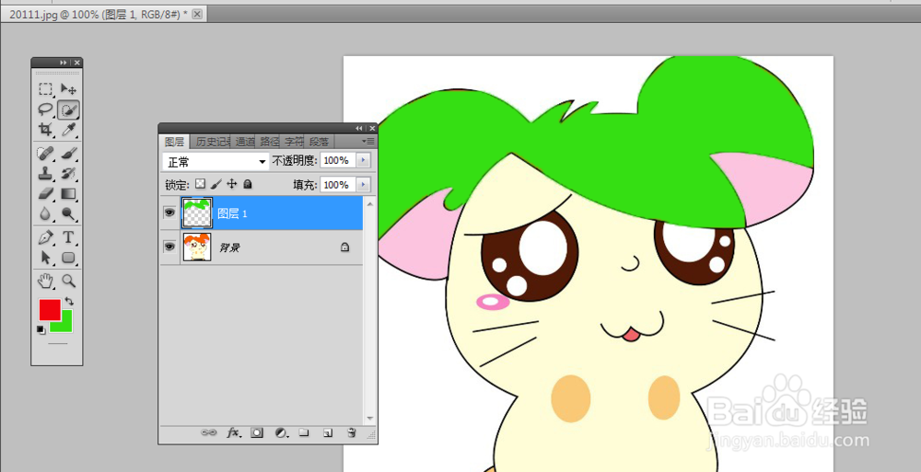Select the Eyedropper tool
Viewport: 921px width, 472px height.
[x=69, y=129]
